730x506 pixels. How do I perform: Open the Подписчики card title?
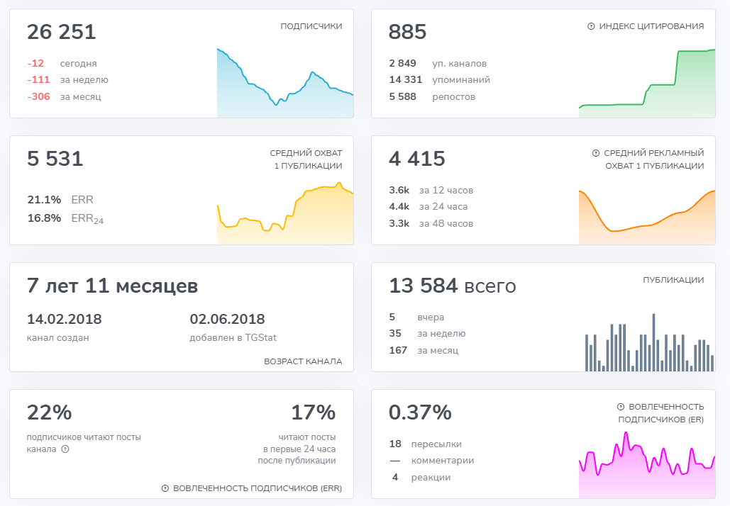click(x=311, y=26)
